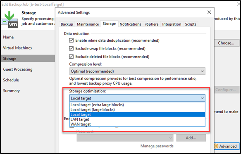
Task: Toggle Enable inline data deduplication checkbox
Action: coord(71,40)
